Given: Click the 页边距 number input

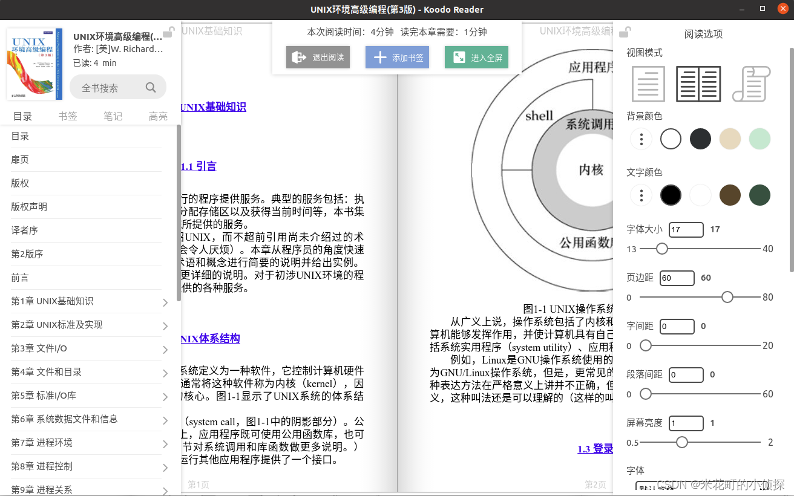Looking at the screenshot, I should pyautogui.click(x=677, y=278).
